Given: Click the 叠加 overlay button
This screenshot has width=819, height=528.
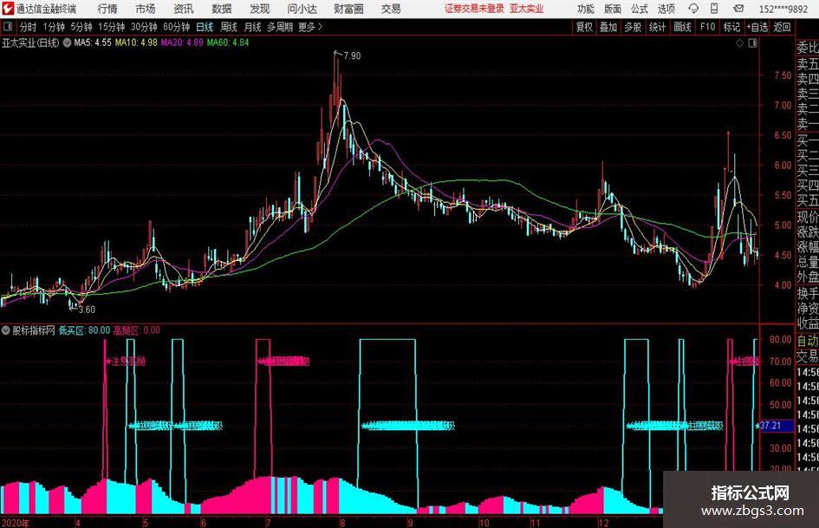Looking at the screenshot, I should (x=608, y=27).
